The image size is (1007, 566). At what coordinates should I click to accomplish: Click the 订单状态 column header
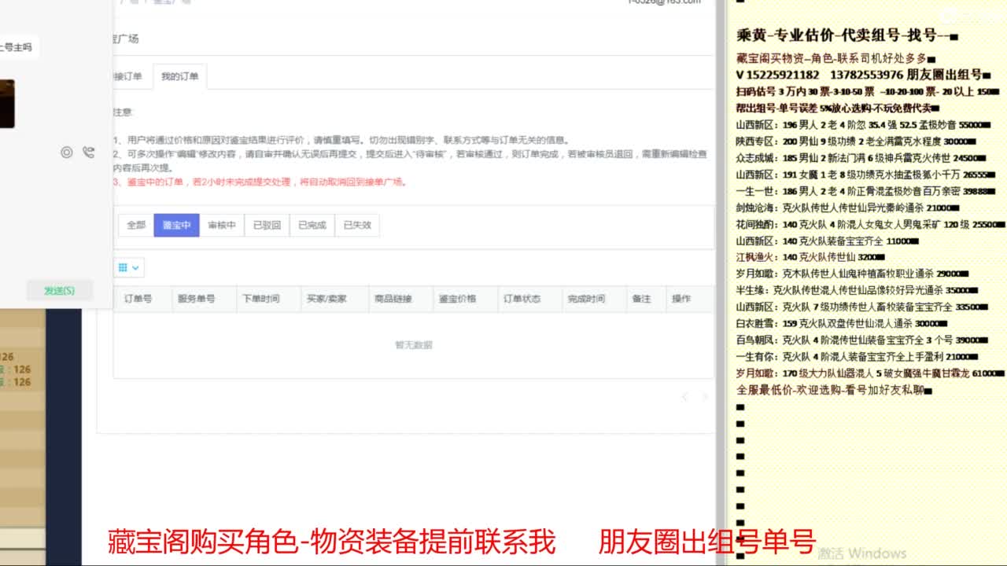pos(522,299)
